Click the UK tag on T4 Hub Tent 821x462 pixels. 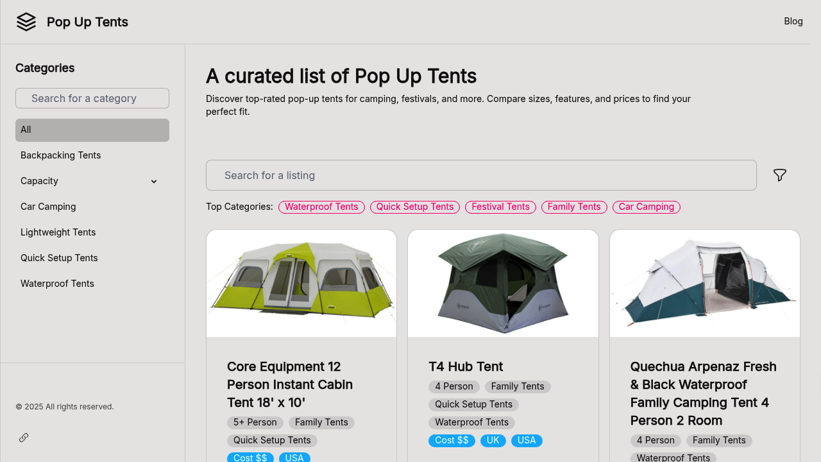(x=493, y=440)
